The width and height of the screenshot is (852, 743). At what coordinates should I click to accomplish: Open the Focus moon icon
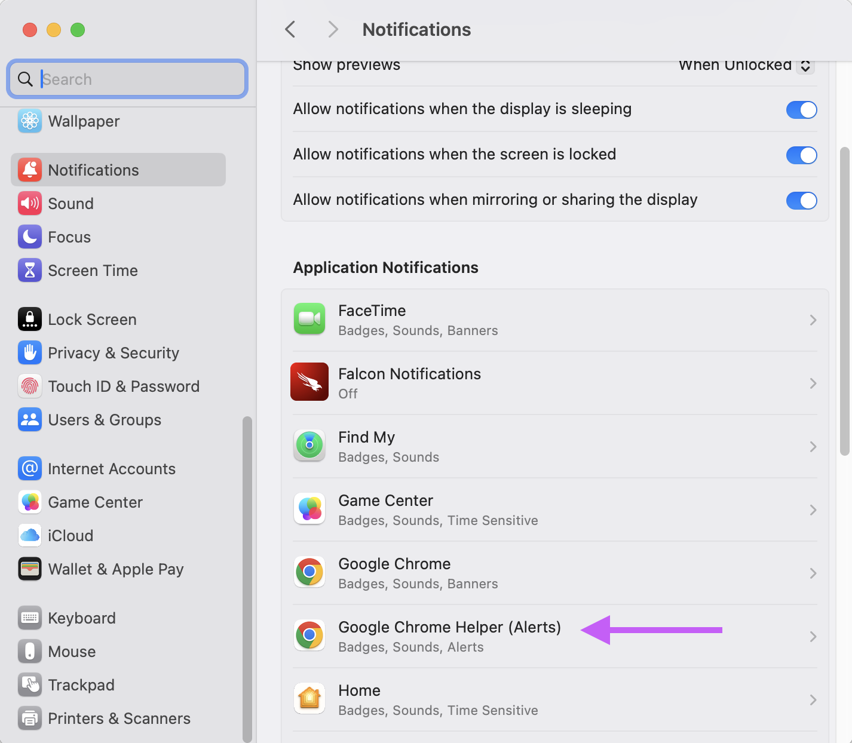tap(30, 237)
